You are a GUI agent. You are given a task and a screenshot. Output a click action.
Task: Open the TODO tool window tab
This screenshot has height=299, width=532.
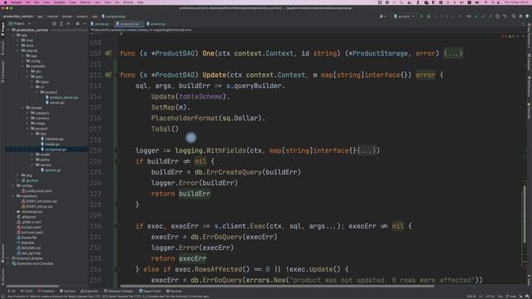pyautogui.click(x=27, y=291)
